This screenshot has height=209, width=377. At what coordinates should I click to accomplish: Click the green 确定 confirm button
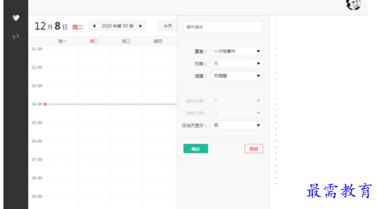[x=195, y=149]
